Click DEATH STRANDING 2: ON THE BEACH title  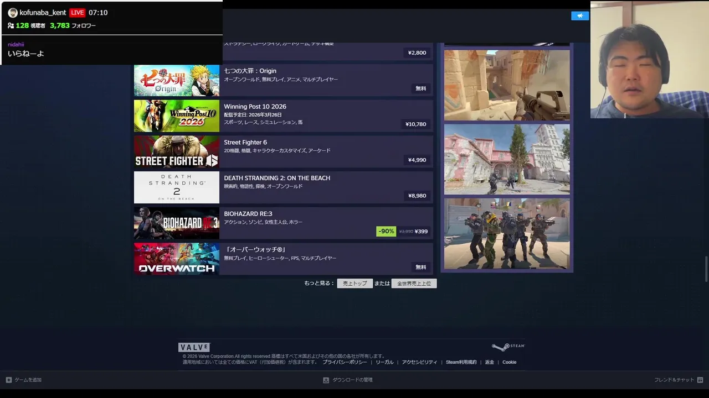coord(277,178)
